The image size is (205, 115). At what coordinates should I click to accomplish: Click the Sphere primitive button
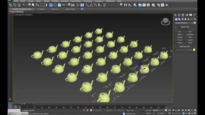pos(180,34)
